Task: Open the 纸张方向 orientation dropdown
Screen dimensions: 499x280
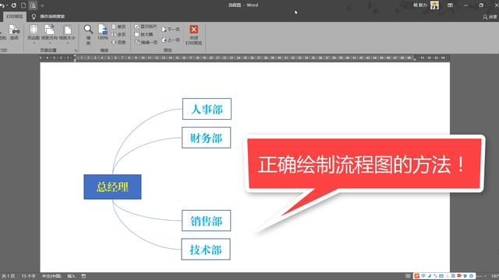Action: [49, 33]
